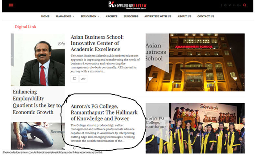
Task: Open Advertise With Us menu item
Action: coord(158,16)
